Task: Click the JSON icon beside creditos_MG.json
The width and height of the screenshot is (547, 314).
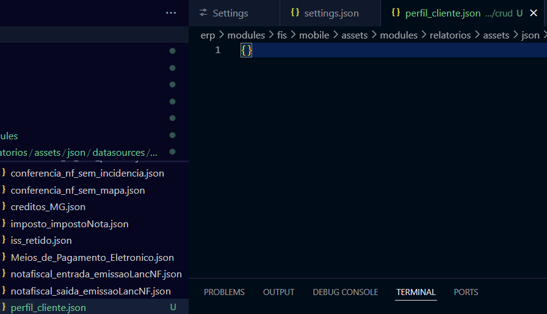Action: [x=4, y=207]
